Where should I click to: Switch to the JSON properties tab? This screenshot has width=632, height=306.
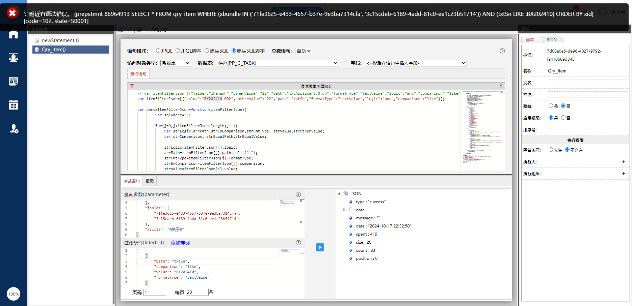coord(551,40)
